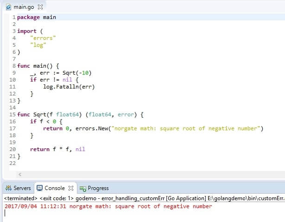The height and width of the screenshot is (222, 285).
Task: Click the return f * f, nil line
Action: (x=57, y=149)
